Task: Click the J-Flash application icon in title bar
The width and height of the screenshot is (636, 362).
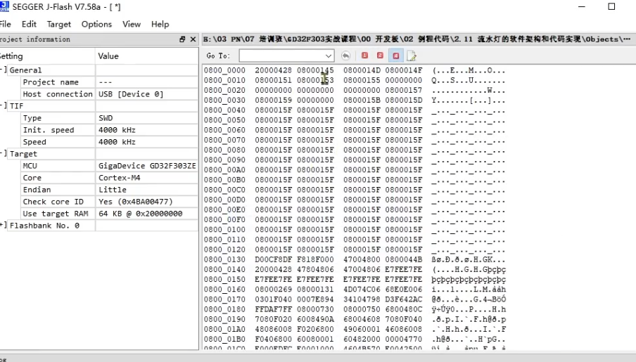Action: click(x=4, y=6)
